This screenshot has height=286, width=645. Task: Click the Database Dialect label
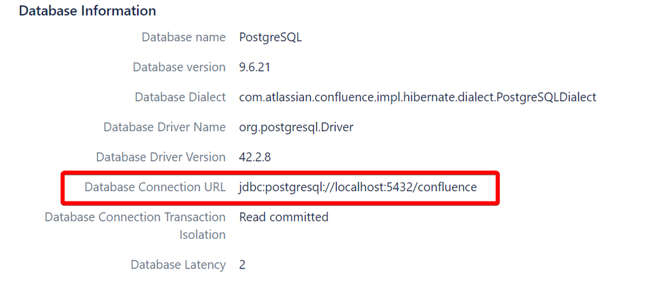[181, 97]
